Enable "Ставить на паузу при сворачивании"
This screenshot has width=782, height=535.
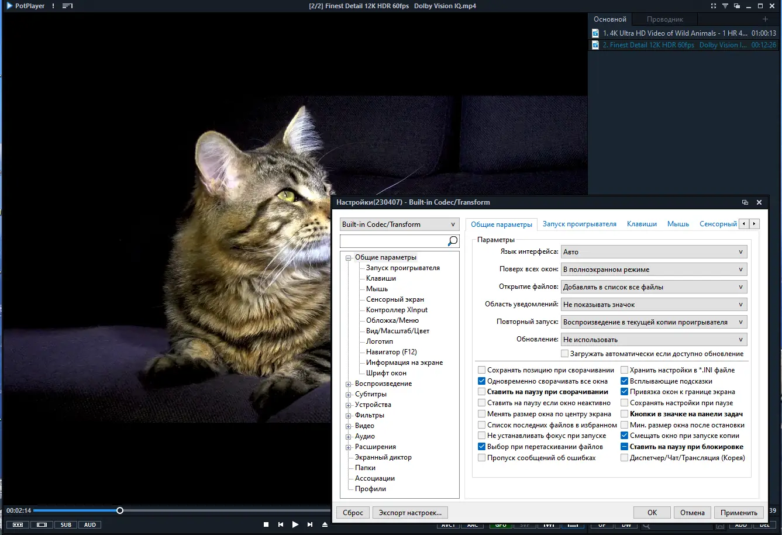482,392
